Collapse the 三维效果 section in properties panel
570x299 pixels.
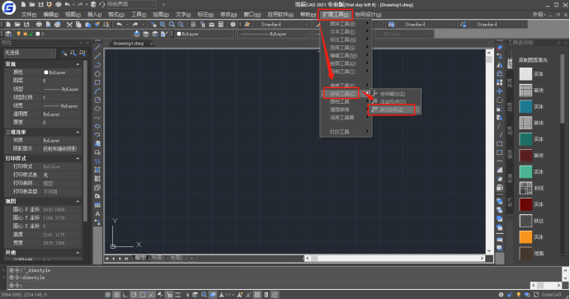click(x=78, y=133)
